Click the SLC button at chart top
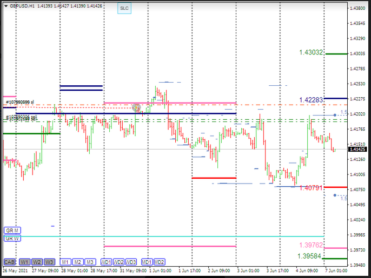Screen dimensions: 371x278 124,9
